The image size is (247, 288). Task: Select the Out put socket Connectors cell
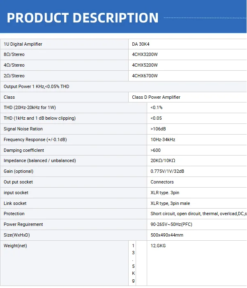(x=197, y=182)
